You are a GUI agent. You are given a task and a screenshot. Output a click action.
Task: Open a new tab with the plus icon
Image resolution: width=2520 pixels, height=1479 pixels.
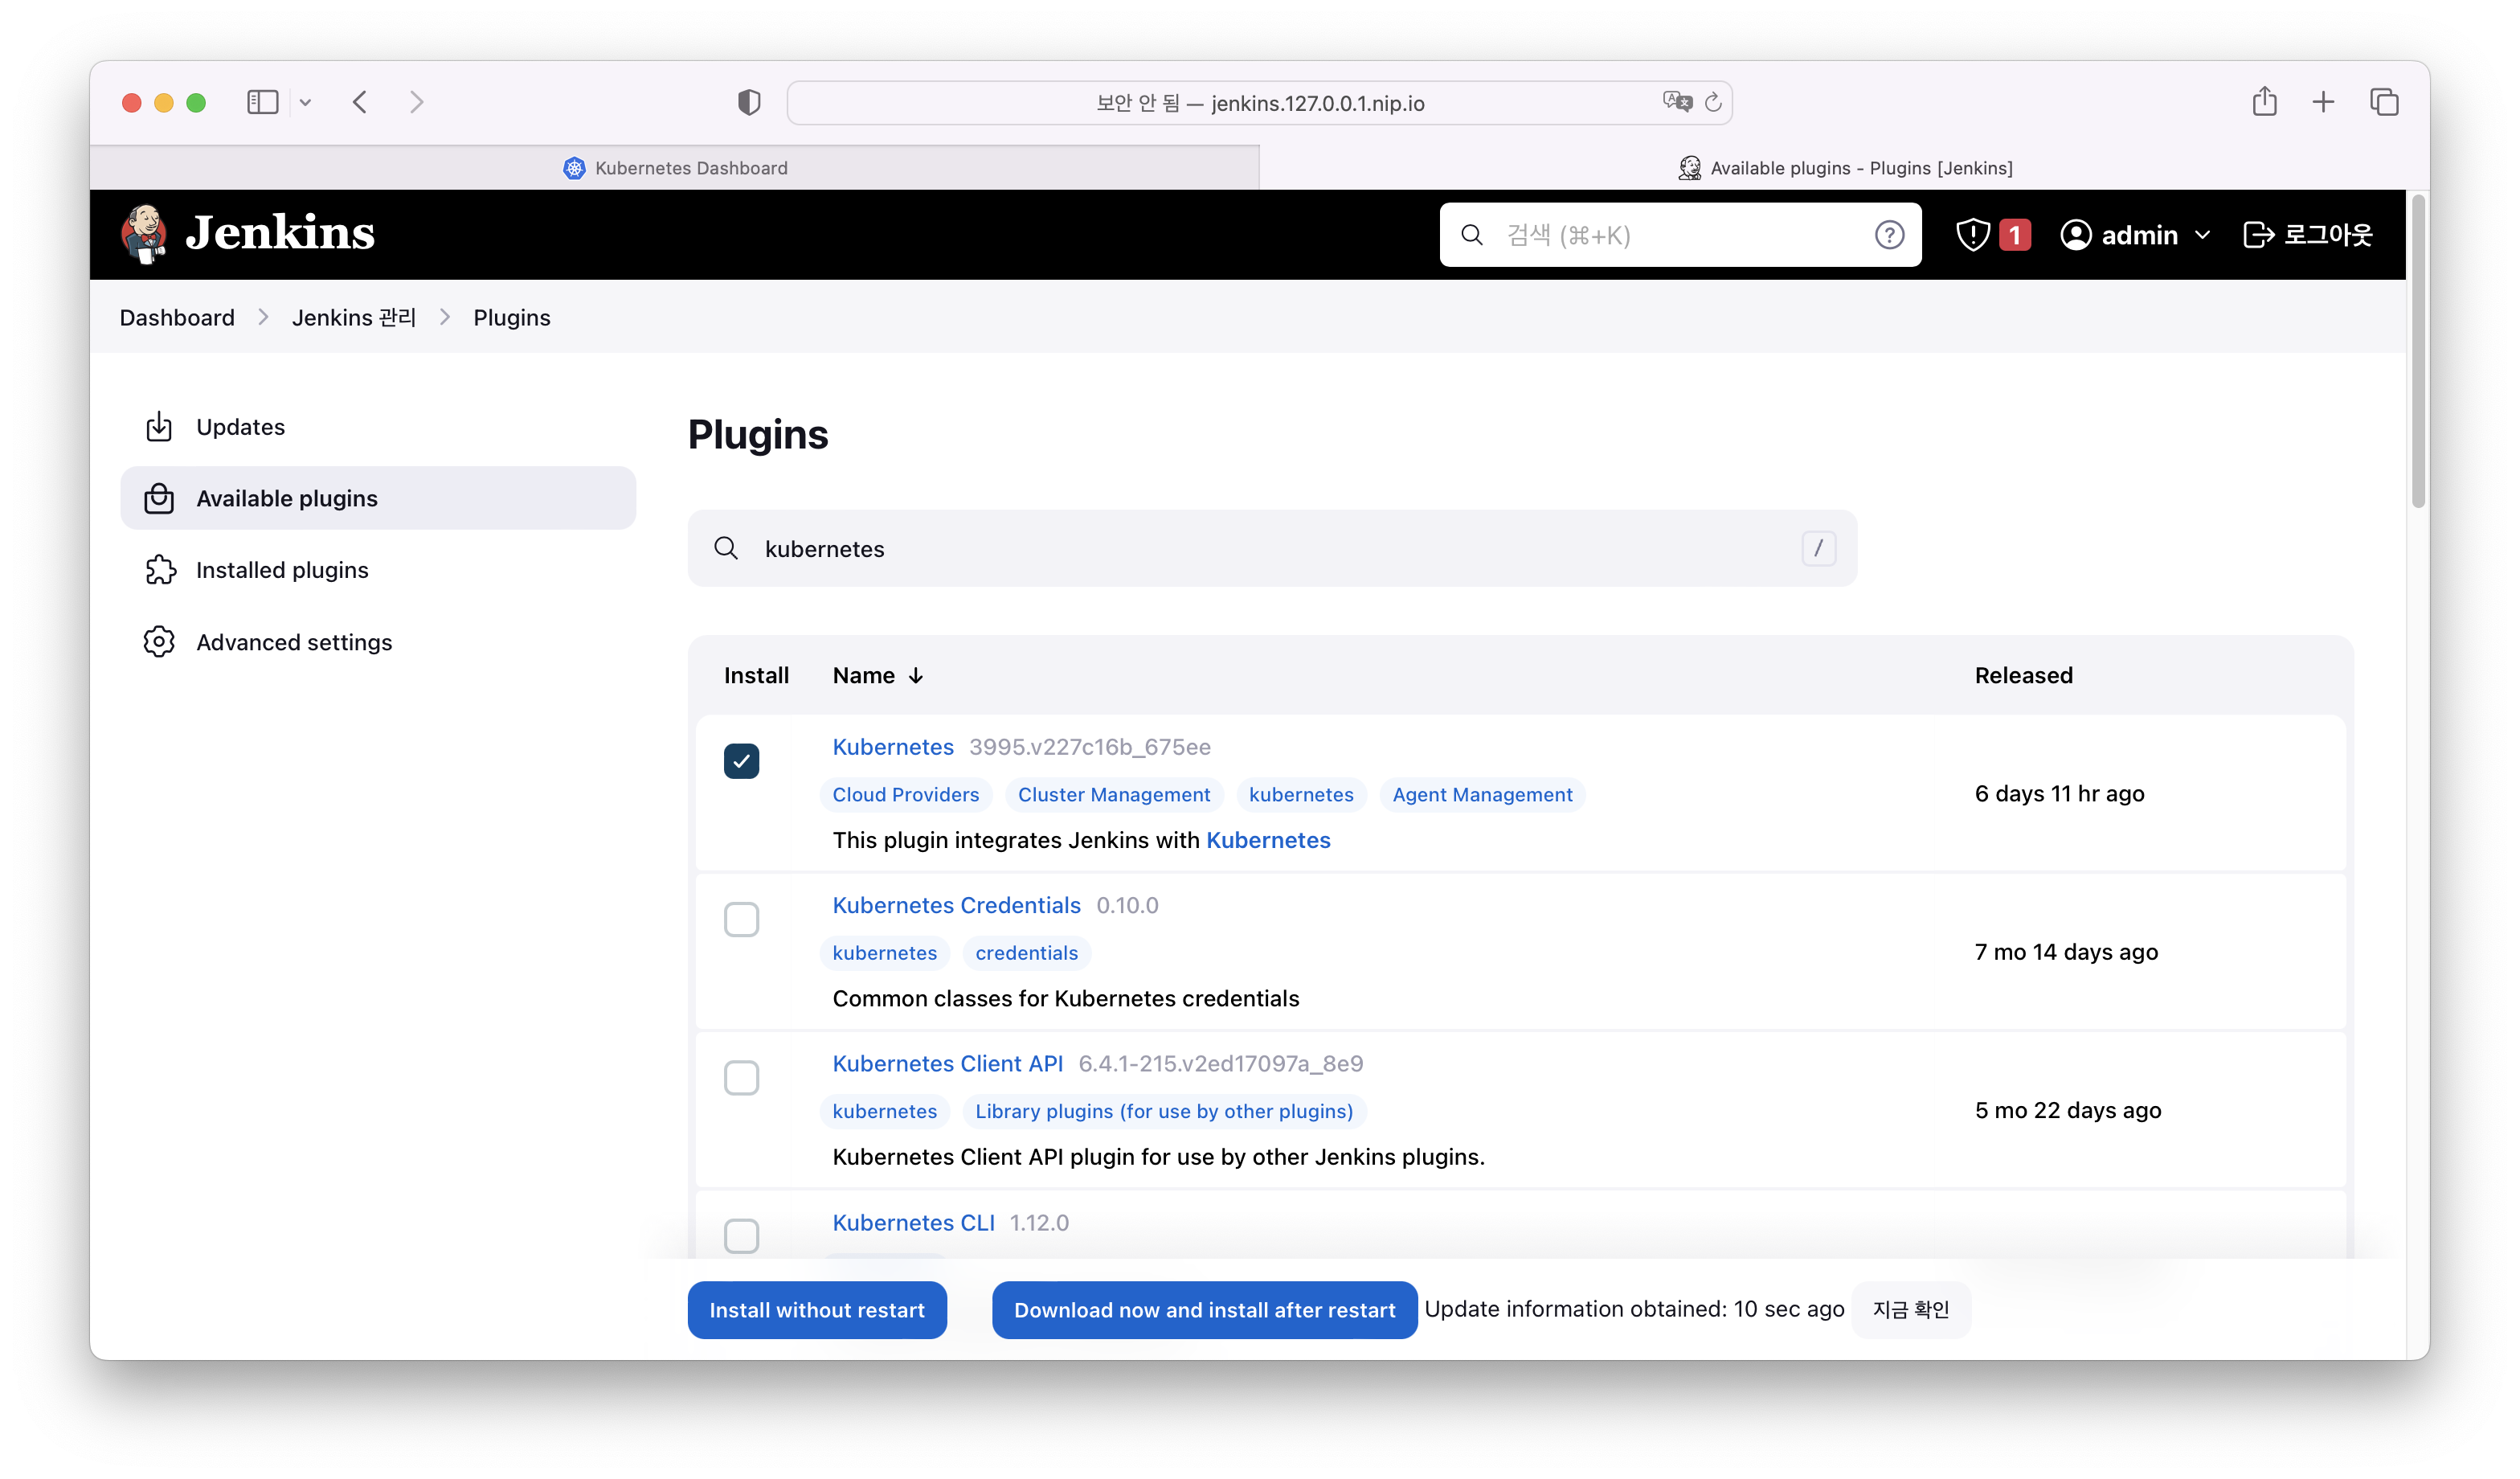(x=2324, y=102)
